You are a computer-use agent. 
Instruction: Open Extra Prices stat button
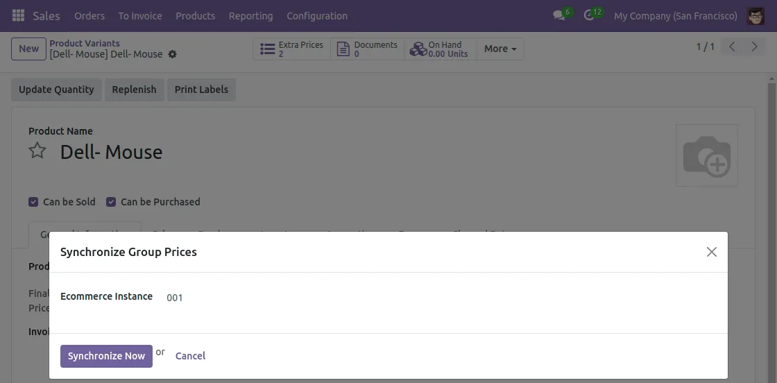point(292,49)
